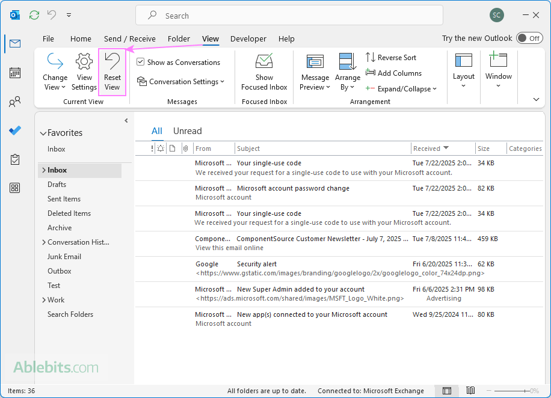This screenshot has width=551, height=398.
Task: Switch to the Developer ribbon tab
Action: coord(248,38)
